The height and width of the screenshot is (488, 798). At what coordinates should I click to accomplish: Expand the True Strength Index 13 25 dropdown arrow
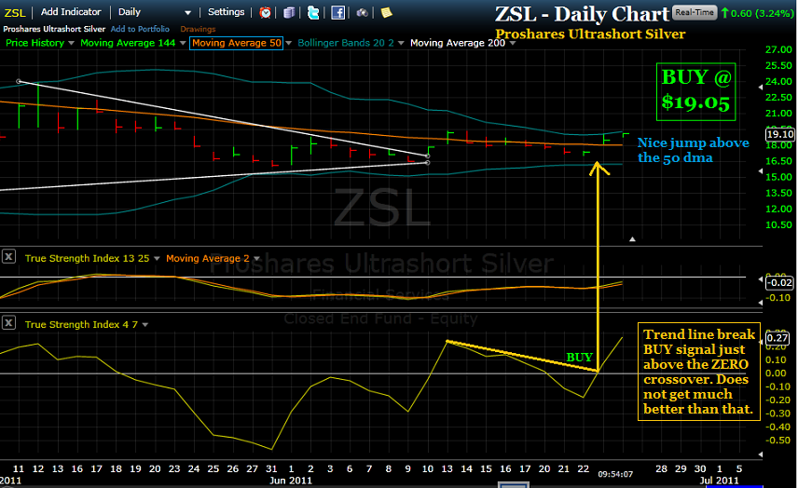coord(157,259)
